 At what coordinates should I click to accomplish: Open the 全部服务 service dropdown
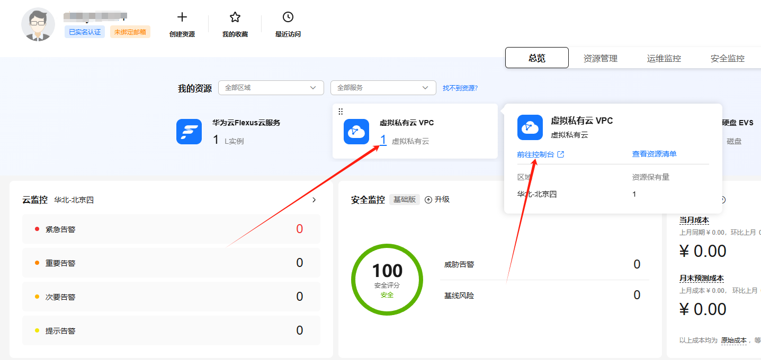click(383, 88)
